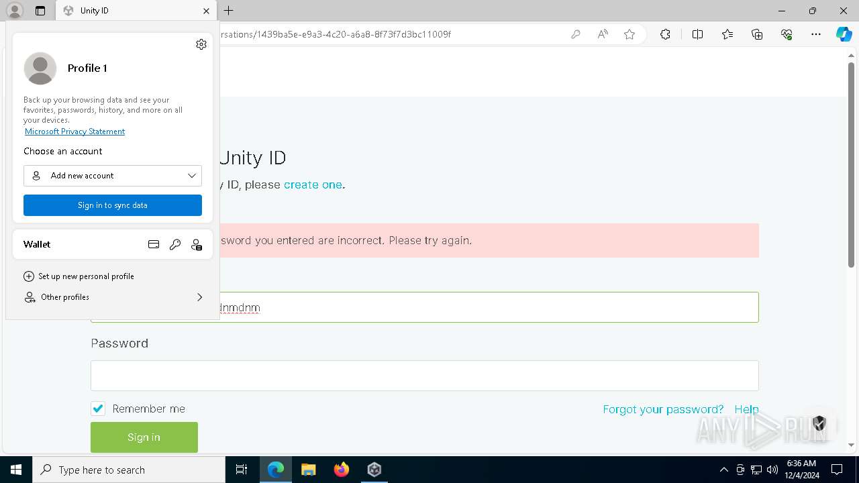Screen dimensions: 859x483
Task: Open saved password key icon in address bar
Action: click(x=575, y=34)
